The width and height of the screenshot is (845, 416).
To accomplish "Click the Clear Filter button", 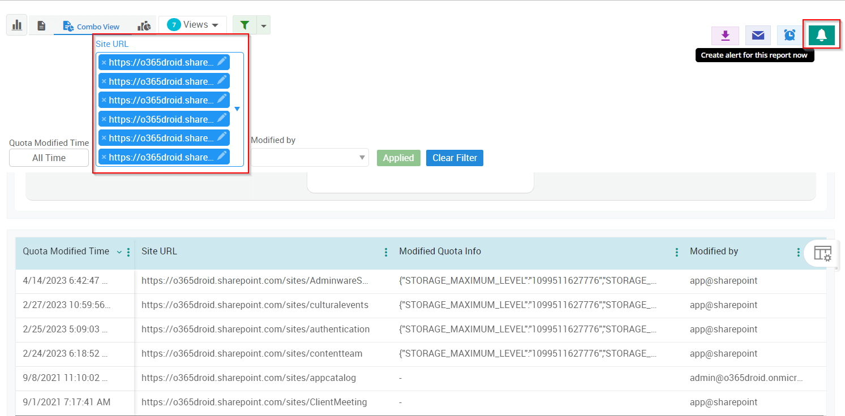I will coord(454,158).
